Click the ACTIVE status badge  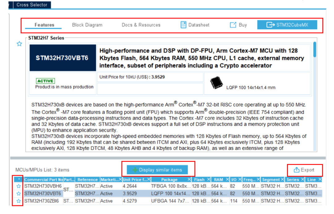tap(45, 81)
